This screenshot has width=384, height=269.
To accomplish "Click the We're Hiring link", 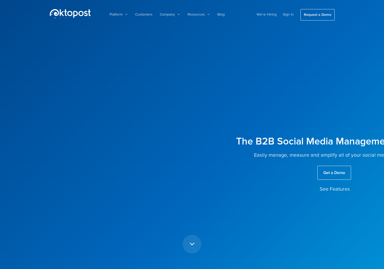I will [266, 15].
